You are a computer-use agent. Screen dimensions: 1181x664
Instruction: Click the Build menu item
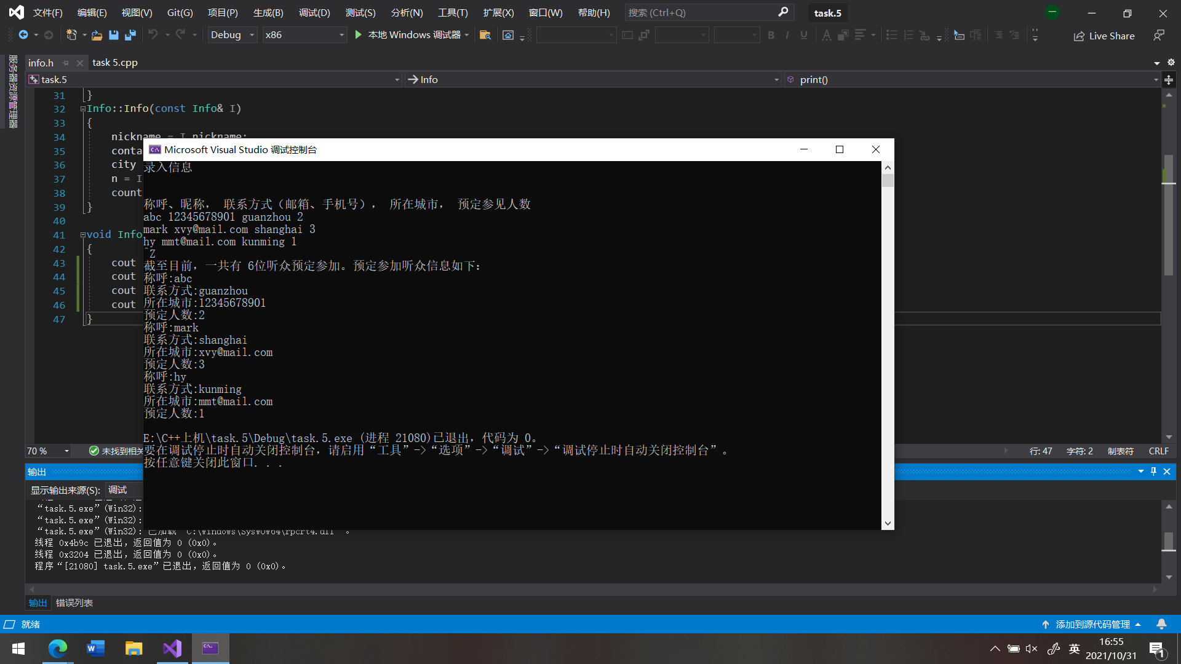(x=268, y=12)
